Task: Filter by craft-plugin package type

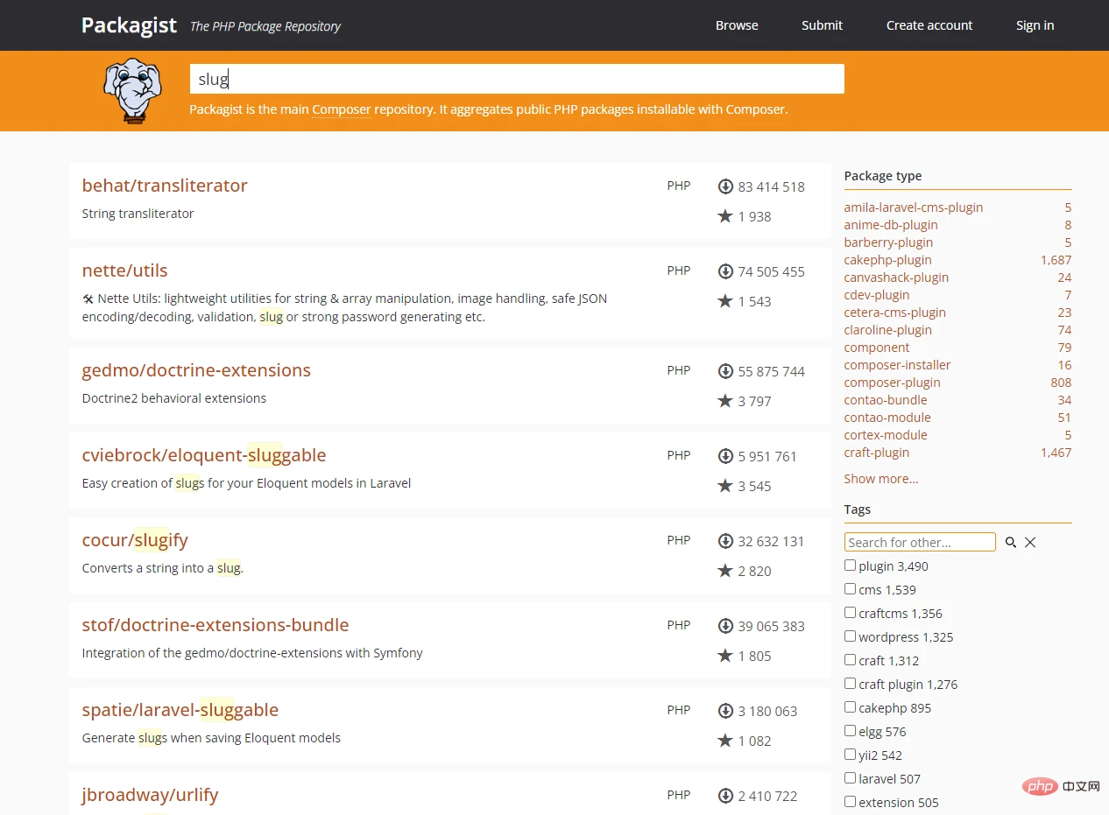Action: coord(876,453)
